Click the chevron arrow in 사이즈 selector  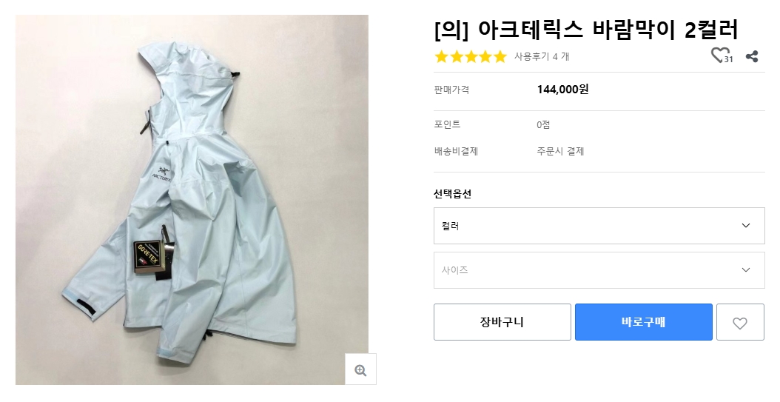745,270
